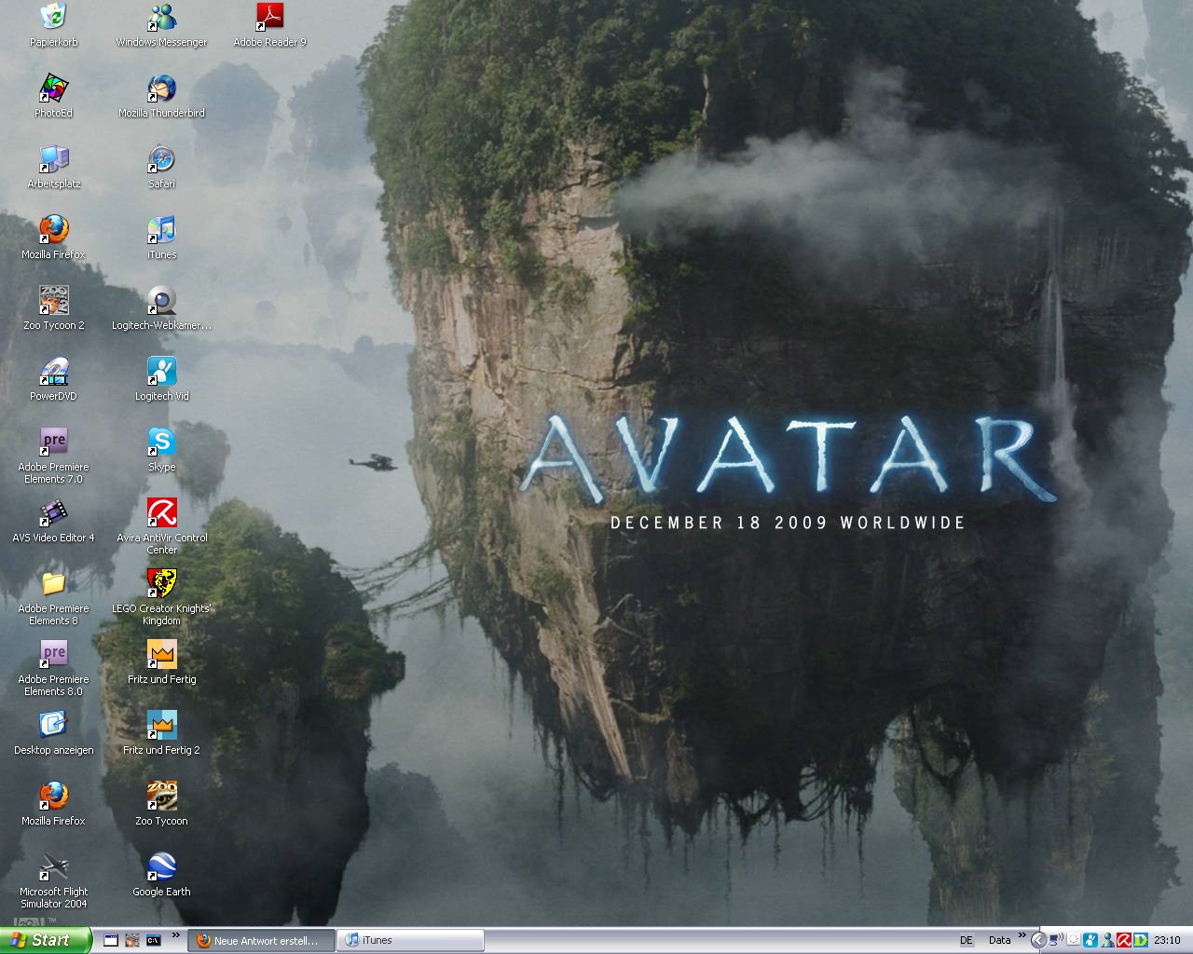1193x954 pixels.
Task: Click the green battery tray icon
Action: [1141, 940]
